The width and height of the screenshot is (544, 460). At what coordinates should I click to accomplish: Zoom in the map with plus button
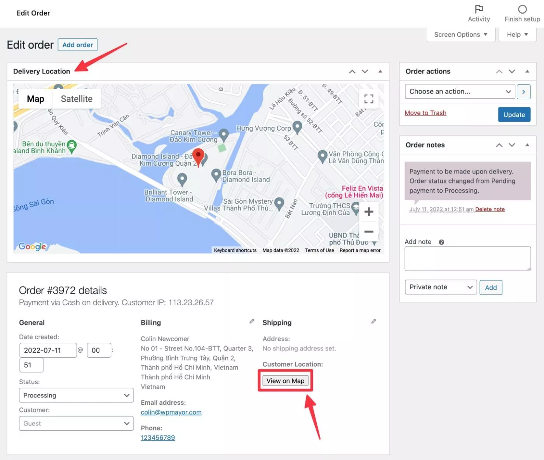369,212
